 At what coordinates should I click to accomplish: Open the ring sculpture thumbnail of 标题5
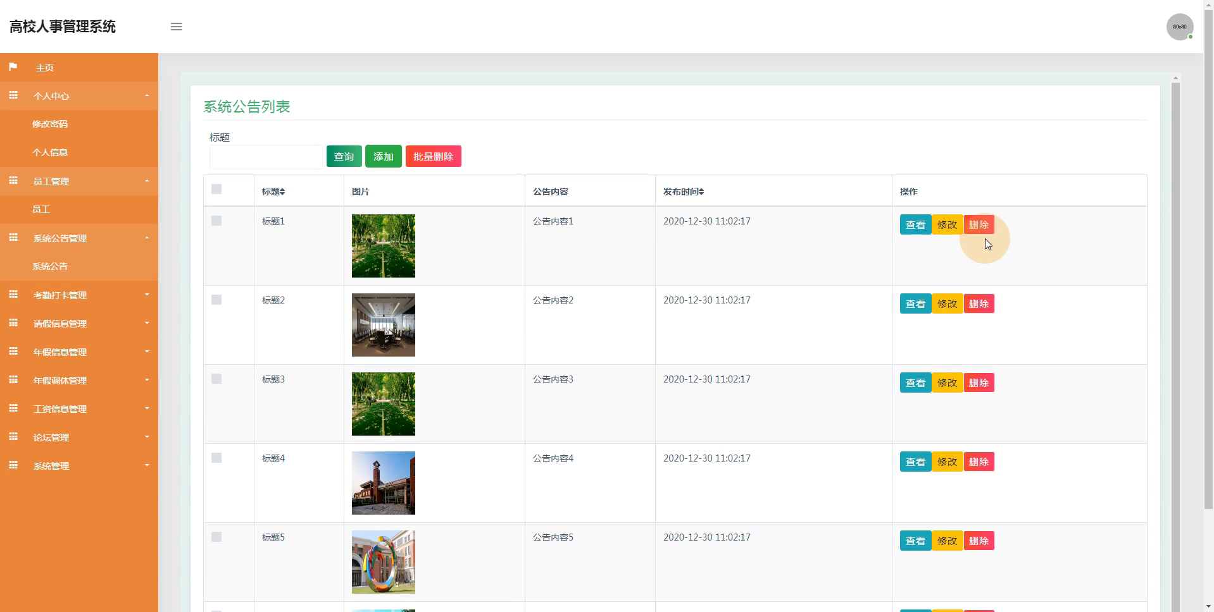tap(384, 562)
